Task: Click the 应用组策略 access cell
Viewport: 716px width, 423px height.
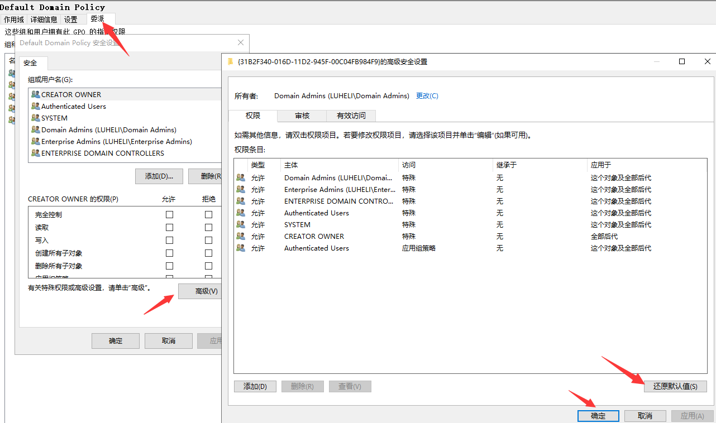Action: pyautogui.click(x=419, y=248)
